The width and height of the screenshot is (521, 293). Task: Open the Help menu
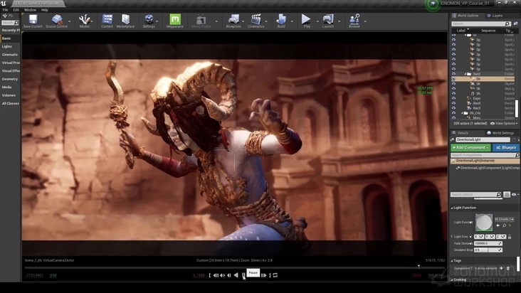click(x=45, y=10)
